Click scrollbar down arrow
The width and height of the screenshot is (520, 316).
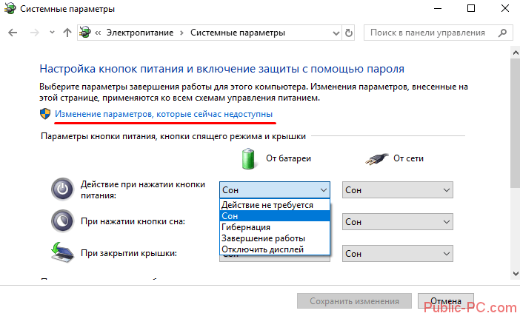point(516,274)
